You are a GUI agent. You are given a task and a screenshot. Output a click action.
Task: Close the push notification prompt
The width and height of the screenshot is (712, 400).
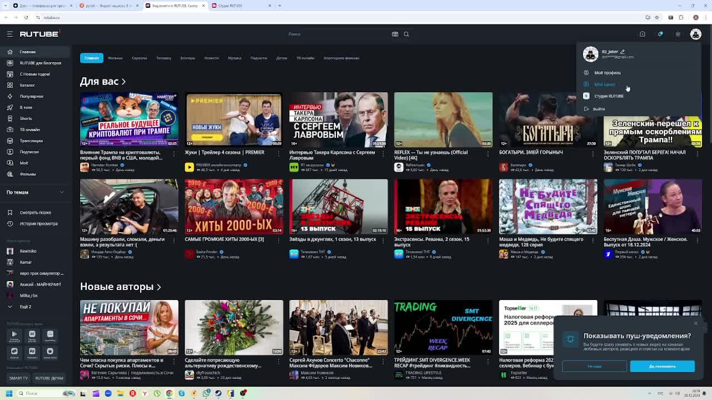pyautogui.click(x=695, y=323)
